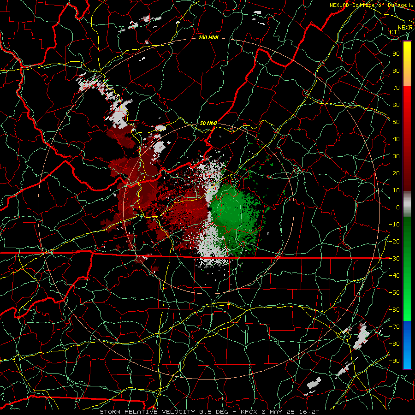Viewport: 415px width, 415px height.
Task: Click the NEXLAB-College of DuPage credit text
Action: click(x=369, y=5)
